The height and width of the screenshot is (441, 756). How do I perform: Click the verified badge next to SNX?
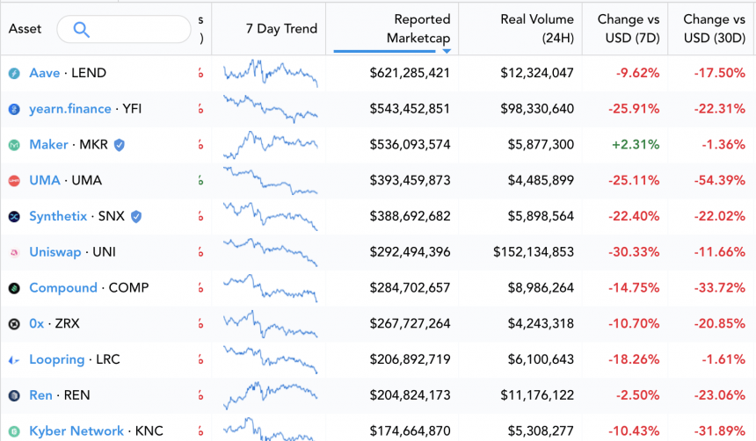point(136,216)
